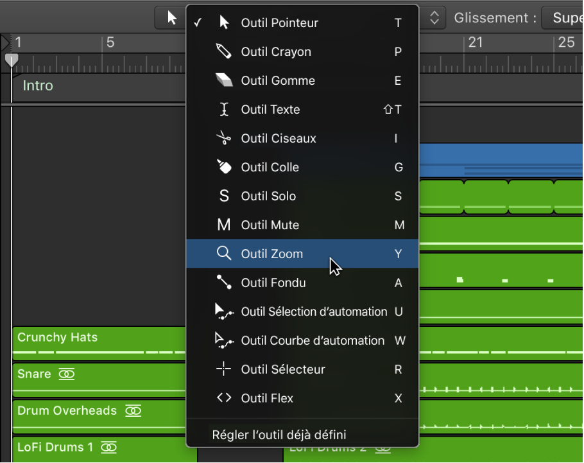Select the Outil Gomme eraser icon
Viewport: 584px width, 463px height.
pyautogui.click(x=224, y=80)
